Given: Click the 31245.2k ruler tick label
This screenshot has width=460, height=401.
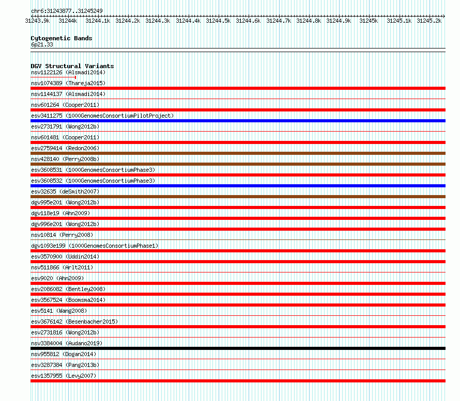Looking at the screenshot, I should pos(429,21).
